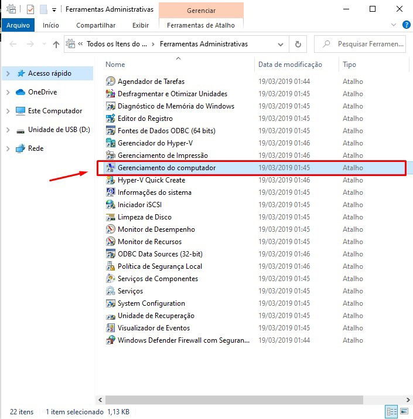Go up one folder level
The width and height of the screenshot is (413, 419).
point(56,44)
